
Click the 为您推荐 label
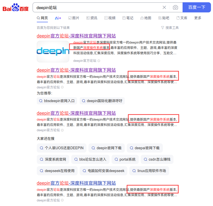click(x=45, y=93)
